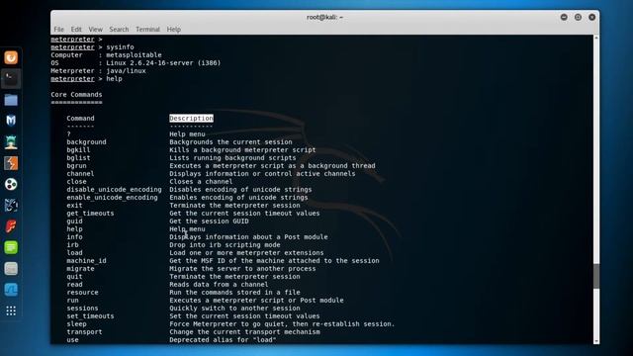This screenshot has height=356, width=633.
Task: Click the exit command name
Action: 75,206
